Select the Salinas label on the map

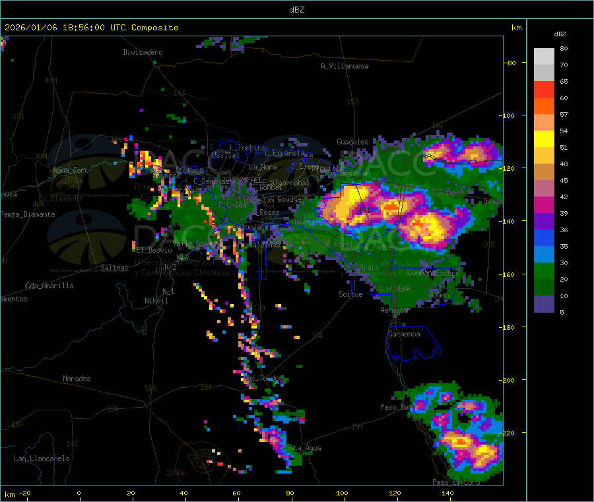[x=115, y=268]
